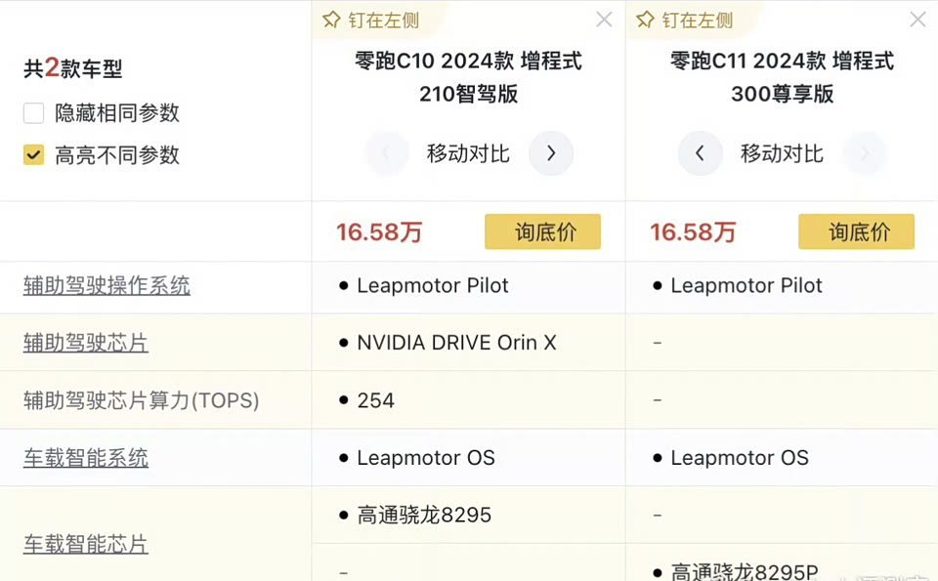Move 零跑C11 column left with arrow

pyautogui.click(x=700, y=153)
